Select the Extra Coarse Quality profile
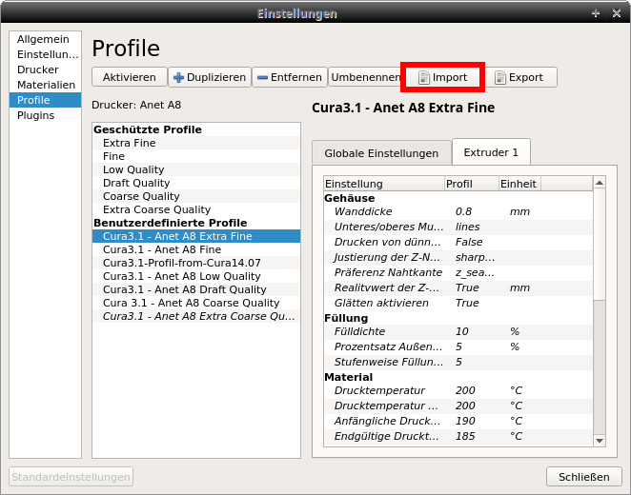Image resolution: width=631 pixels, height=495 pixels. point(196,209)
